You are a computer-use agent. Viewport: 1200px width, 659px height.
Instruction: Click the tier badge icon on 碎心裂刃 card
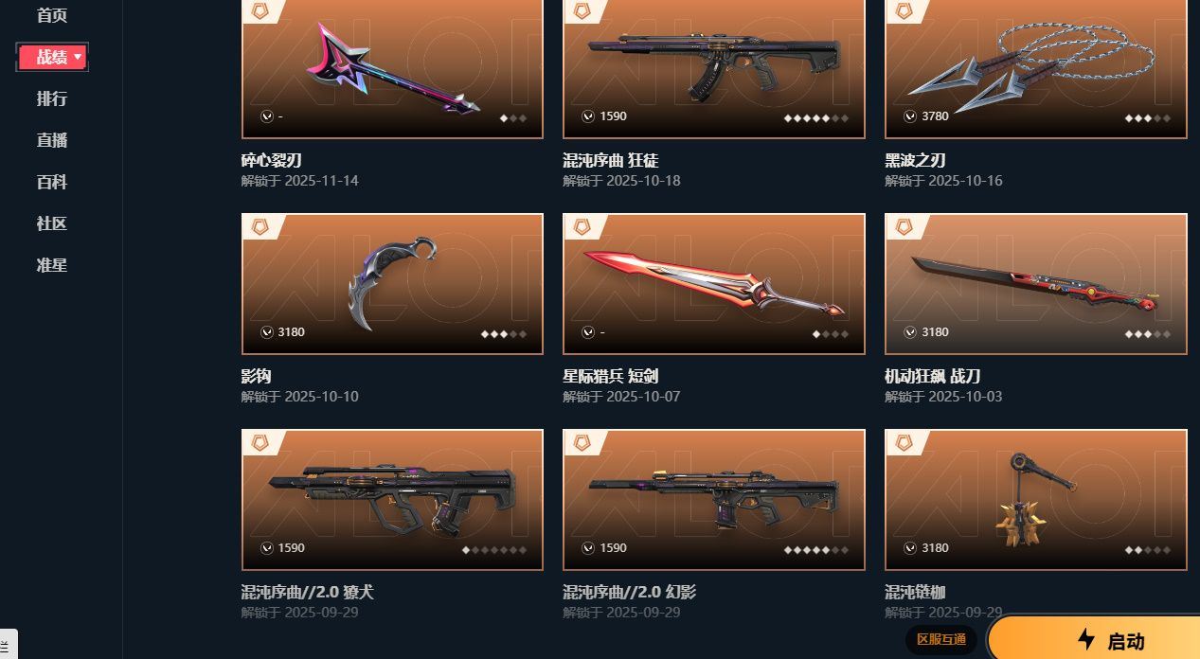click(259, 9)
